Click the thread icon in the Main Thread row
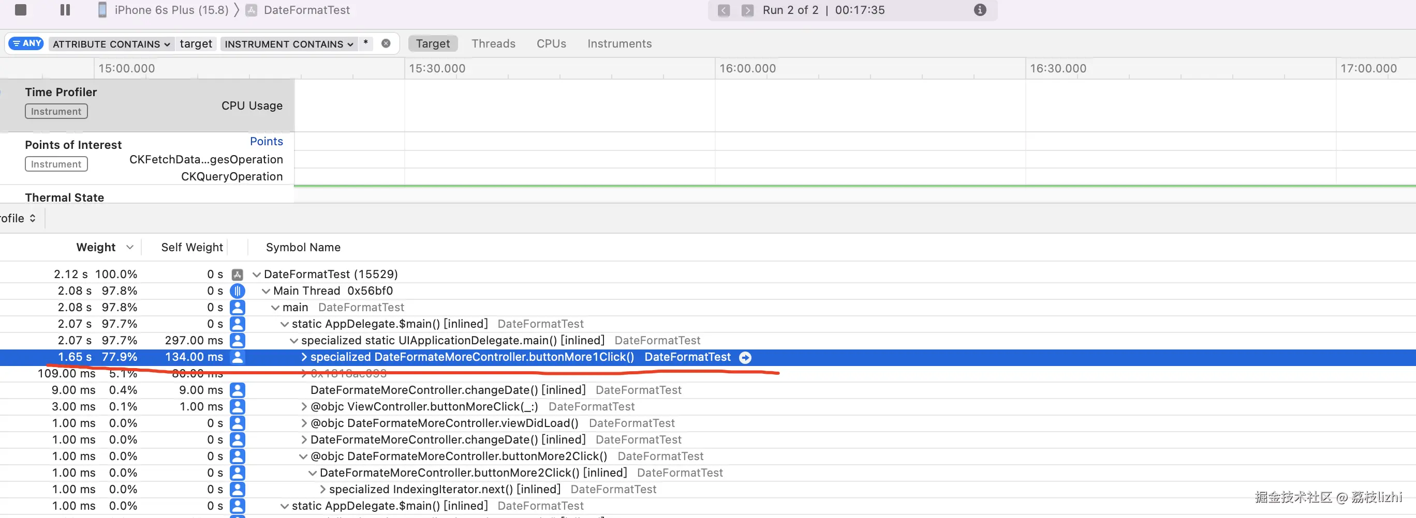The height and width of the screenshot is (518, 1416). tap(238, 291)
